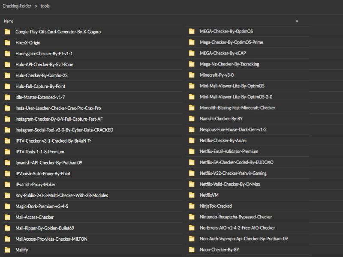This screenshot has height=257, width=343.
Task: Select the Netflix-Email-Validator-Premium row text
Action: tap(229, 151)
